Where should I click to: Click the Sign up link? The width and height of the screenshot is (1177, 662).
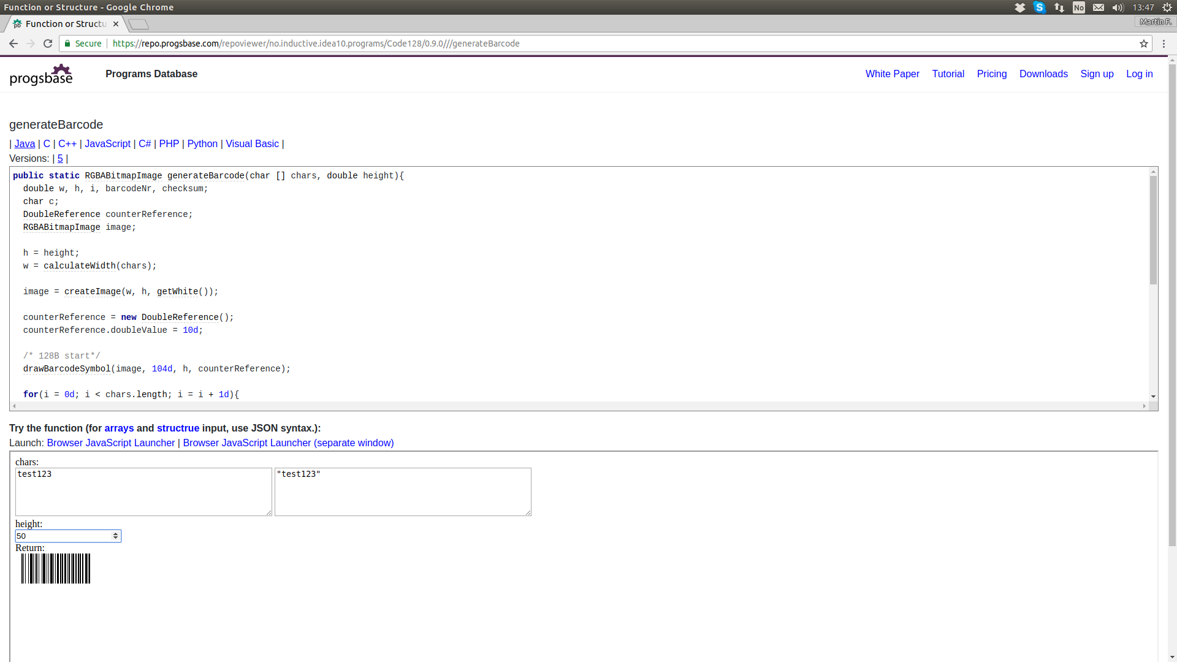point(1097,74)
